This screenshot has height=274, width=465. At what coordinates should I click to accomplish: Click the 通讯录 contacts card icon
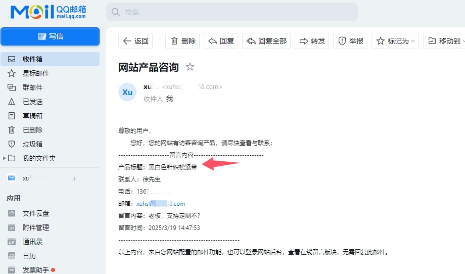coord(12,242)
